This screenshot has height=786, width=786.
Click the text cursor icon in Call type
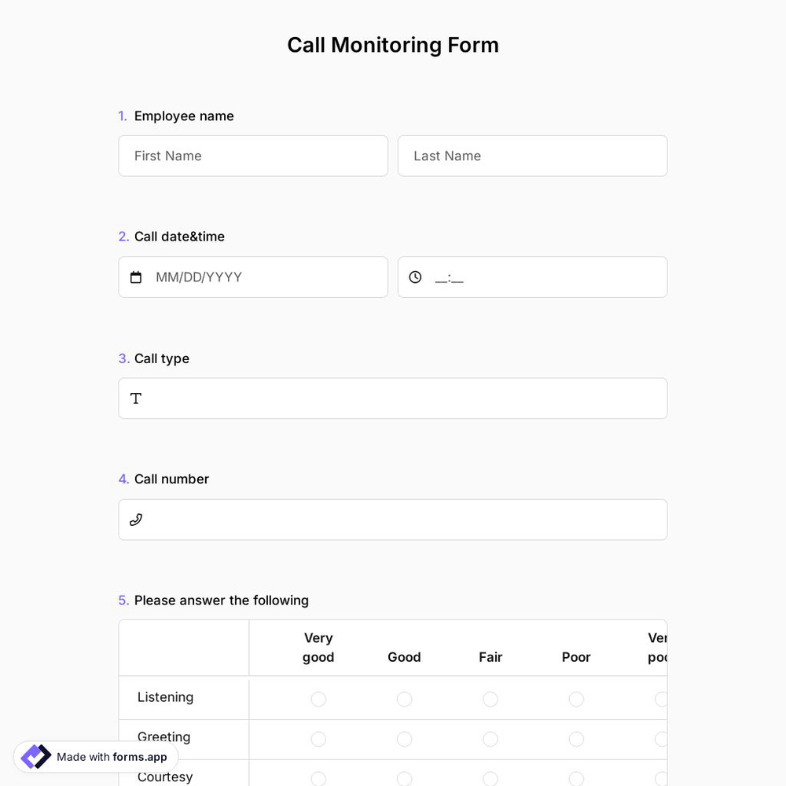136,399
